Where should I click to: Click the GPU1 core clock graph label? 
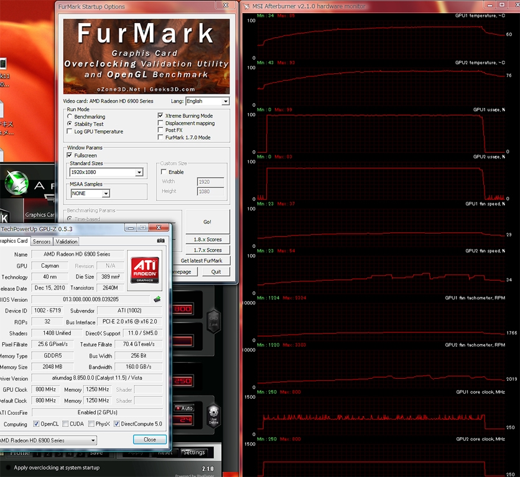[480, 392]
